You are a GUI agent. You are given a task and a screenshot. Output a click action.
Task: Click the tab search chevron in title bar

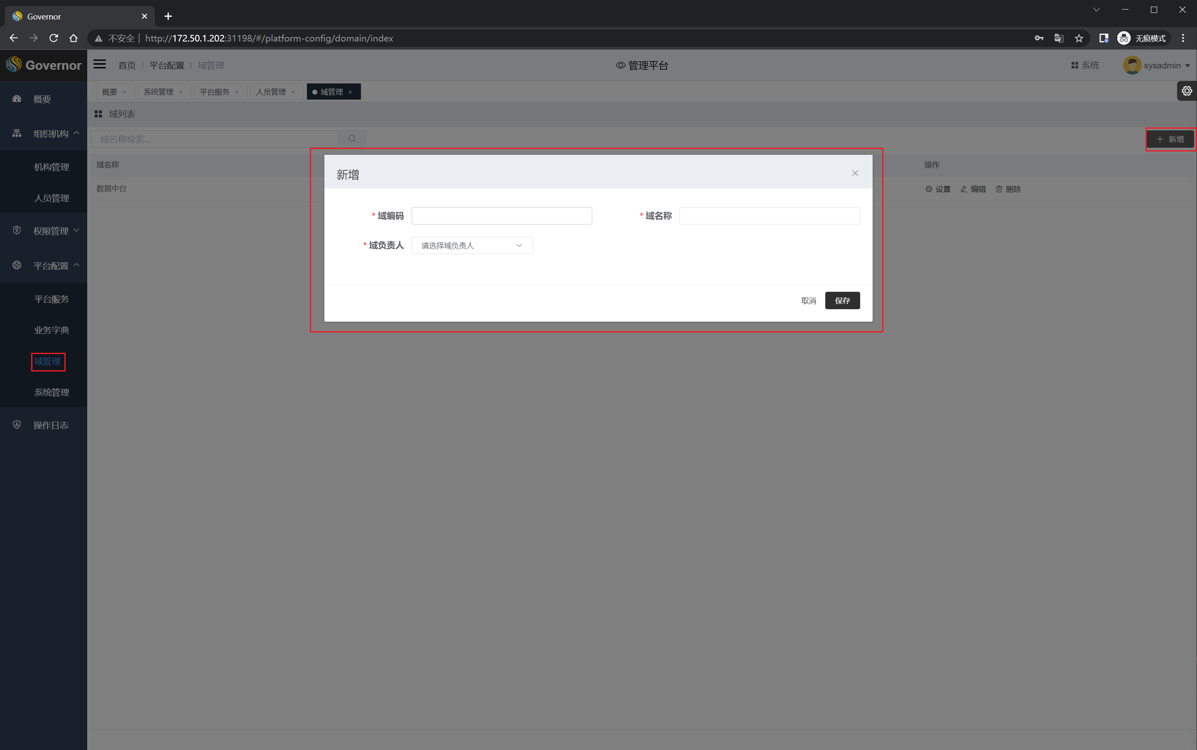click(x=1096, y=10)
